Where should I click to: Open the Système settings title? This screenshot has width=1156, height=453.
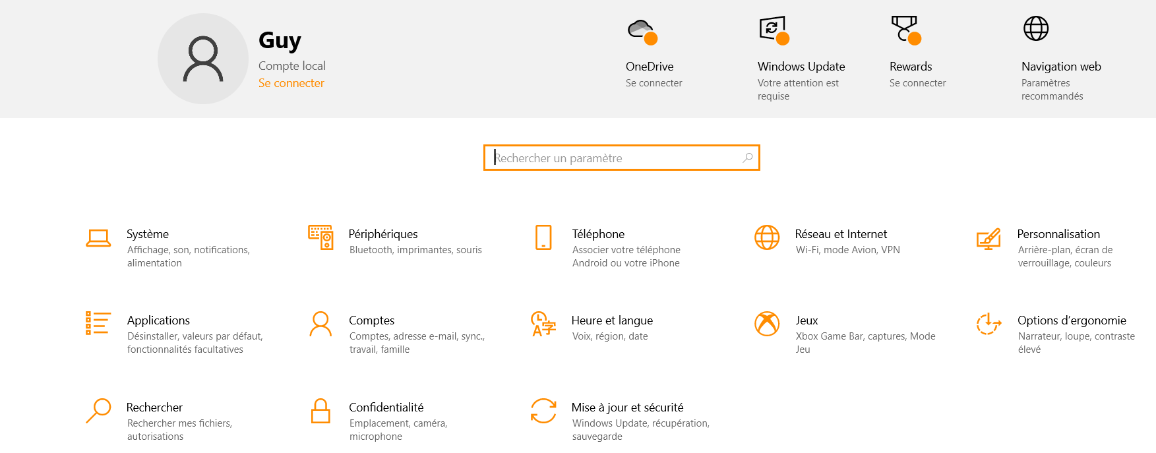(148, 234)
